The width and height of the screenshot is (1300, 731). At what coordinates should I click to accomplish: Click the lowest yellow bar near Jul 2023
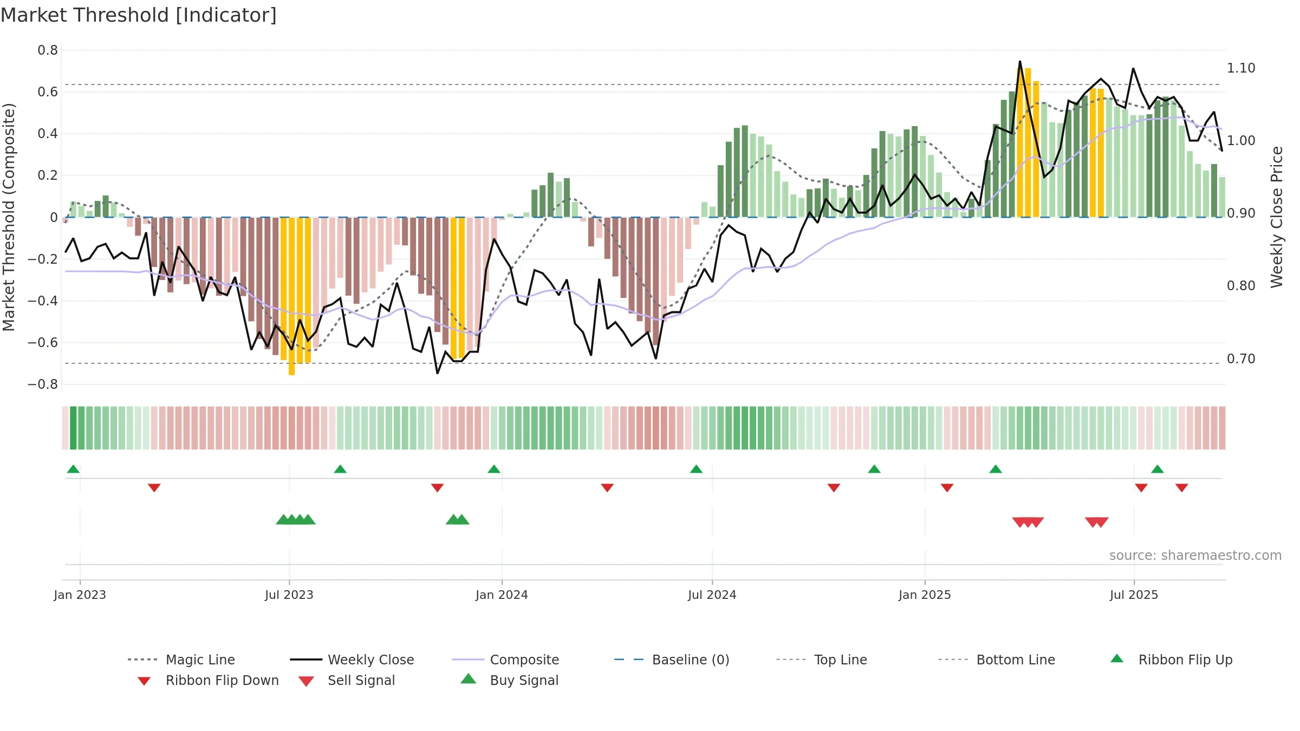291,296
